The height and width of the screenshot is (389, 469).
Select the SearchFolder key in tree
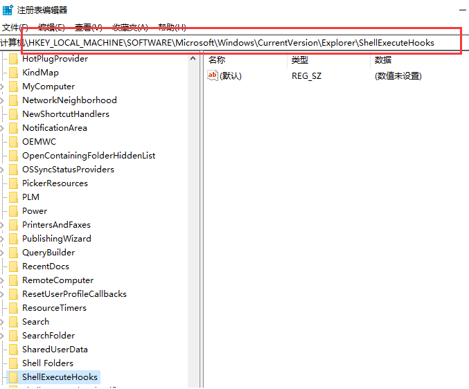pos(48,336)
